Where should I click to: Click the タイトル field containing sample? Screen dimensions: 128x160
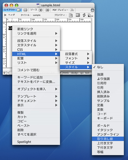[x=37, y=15]
